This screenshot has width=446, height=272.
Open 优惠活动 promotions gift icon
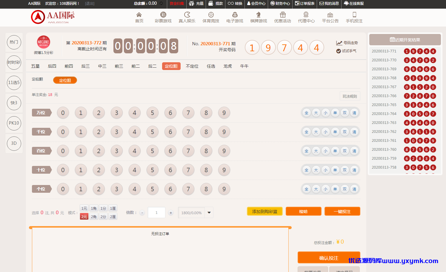click(283, 15)
